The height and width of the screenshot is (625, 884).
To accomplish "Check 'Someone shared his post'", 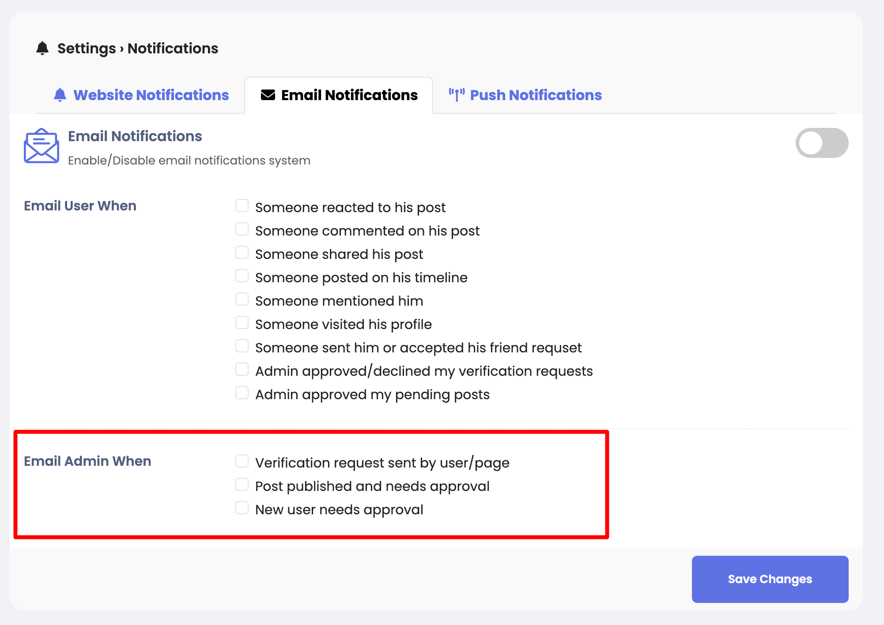I will [242, 252].
